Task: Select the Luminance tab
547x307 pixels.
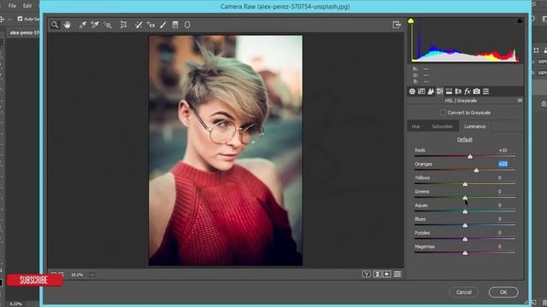Action: click(474, 126)
